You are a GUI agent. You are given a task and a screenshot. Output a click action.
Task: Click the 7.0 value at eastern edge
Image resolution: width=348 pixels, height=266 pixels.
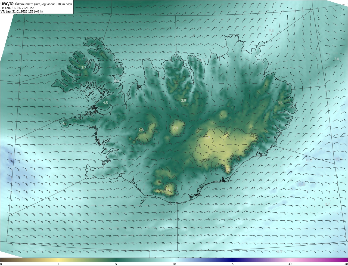337,59
